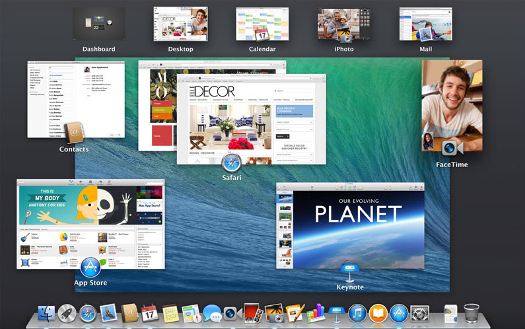Select the rear Safari window behind ELLE DECOR
525x329 pixels.
(157, 107)
